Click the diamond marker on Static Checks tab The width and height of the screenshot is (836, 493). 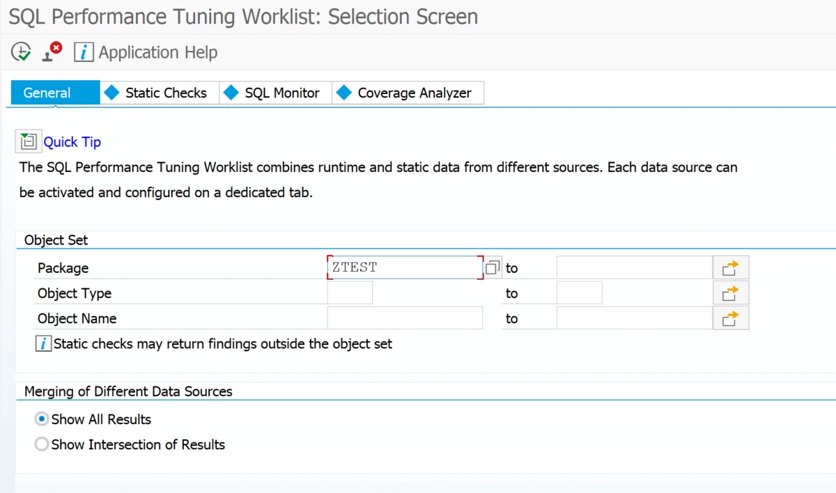pos(112,92)
